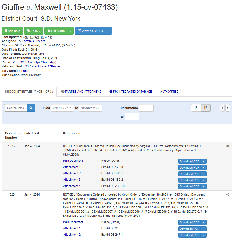This screenshot has height=239, width=234.
Task: Expand download options for Exhibit DE 173-8
Action: point(203,168)
